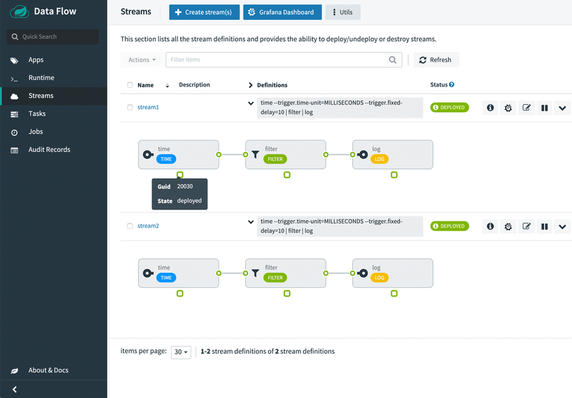Viewport: 572px width, 398px height.
Task: Open Grafana dashboard icon for stream2
Action: tap(508, 227)
